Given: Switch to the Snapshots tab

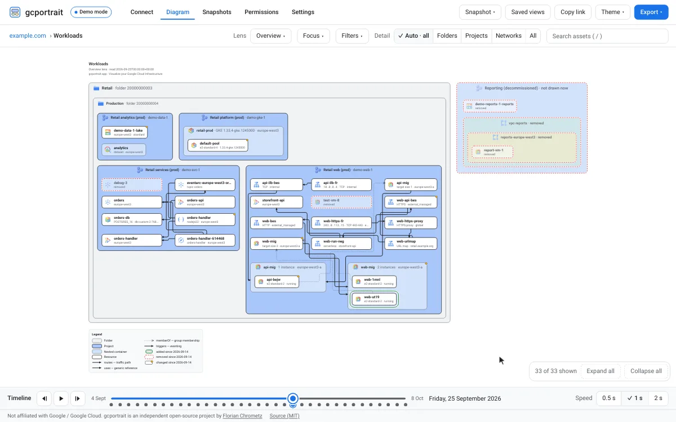Looking at the screenshot, I should [217, 12].
